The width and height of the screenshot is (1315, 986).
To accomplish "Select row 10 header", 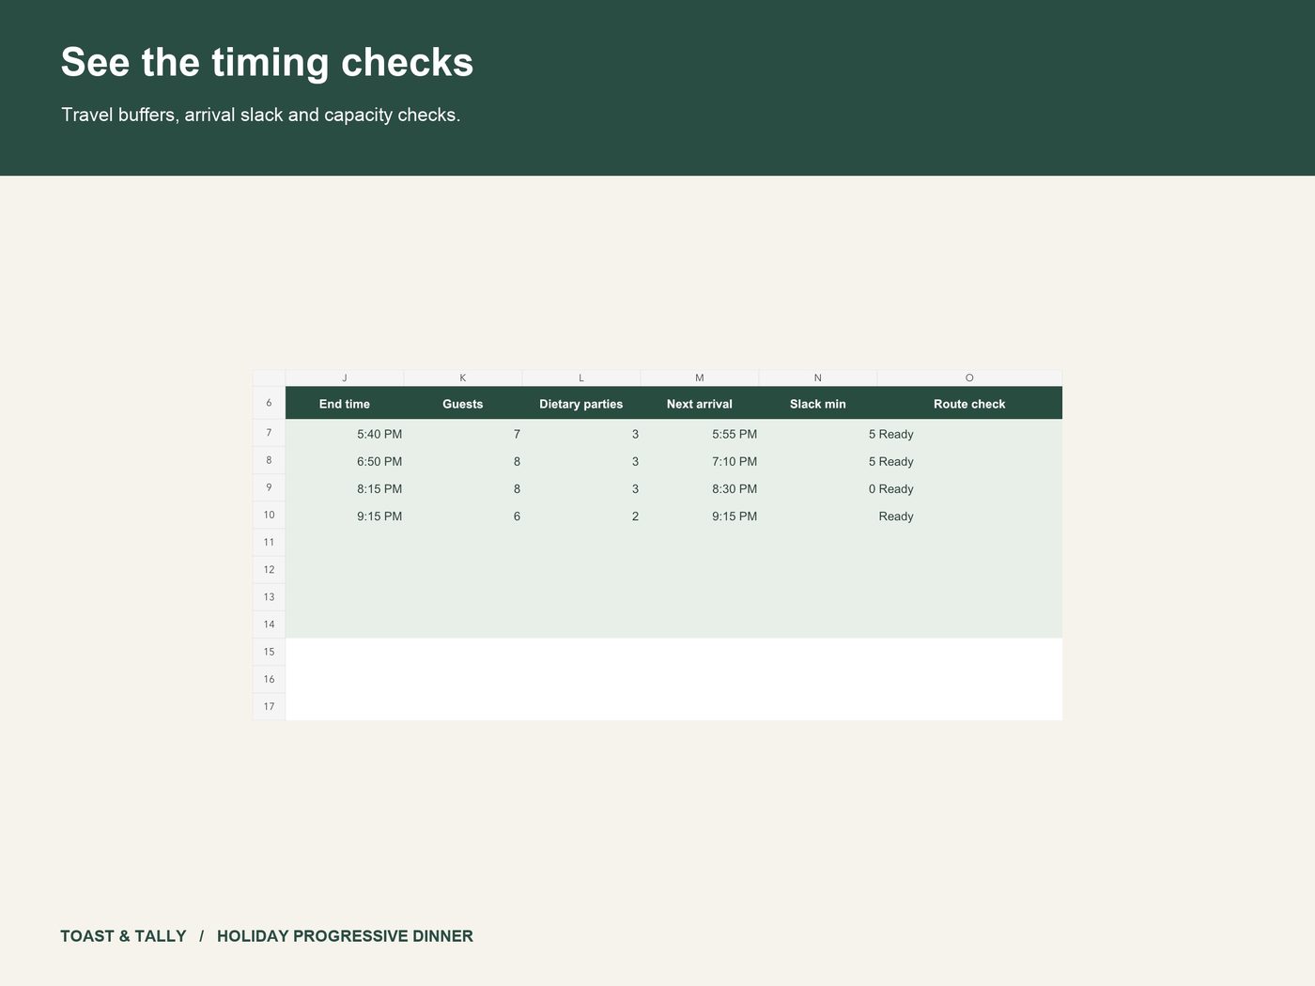I will tap(269, 515).
